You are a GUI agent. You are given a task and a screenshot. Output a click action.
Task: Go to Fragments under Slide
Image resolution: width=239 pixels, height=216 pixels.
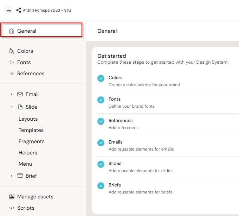[32, 141]
